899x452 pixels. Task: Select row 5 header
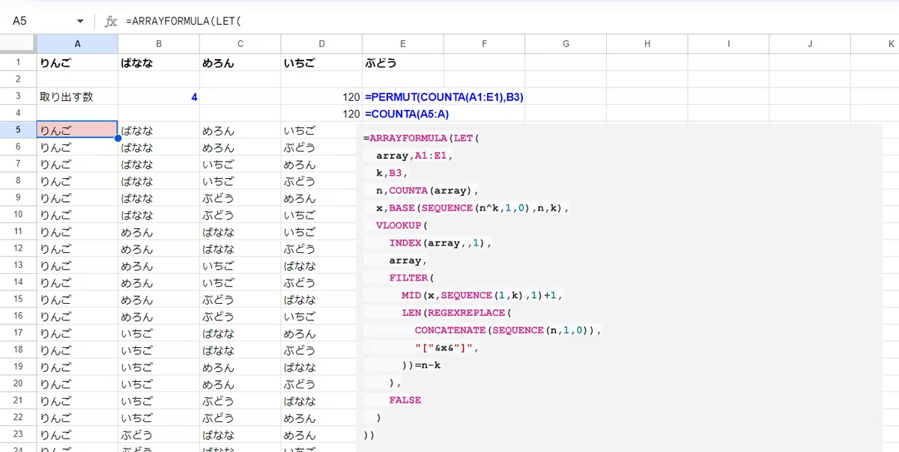click(x=18, y=130)
